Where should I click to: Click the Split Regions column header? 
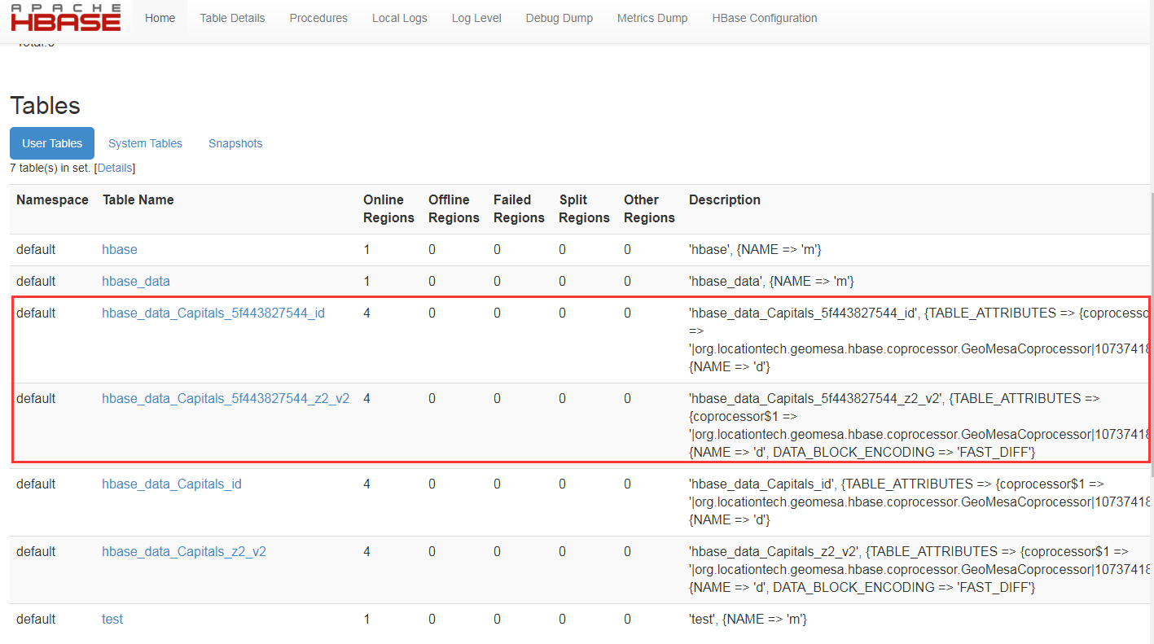pos(584,208)
